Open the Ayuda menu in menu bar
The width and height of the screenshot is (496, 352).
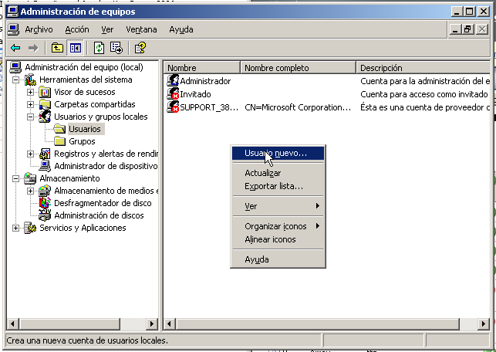(x=181, y=30)
